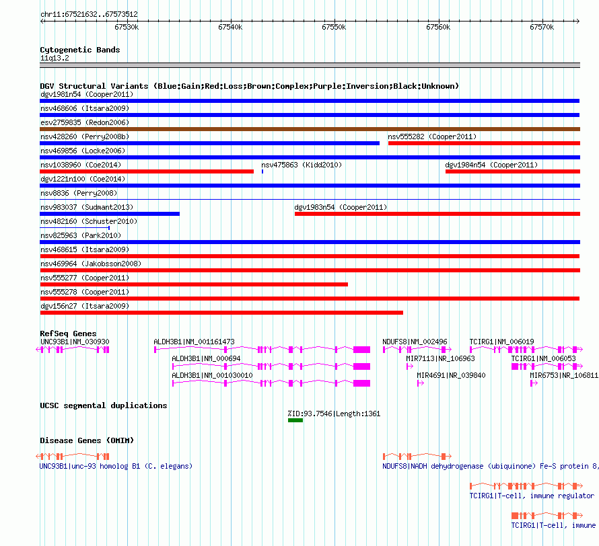Click nsv469964 (Jakobsson2008) label
The width and height of the screenshot is (599, 546).
pyautogui.click(x=91, y=264)
